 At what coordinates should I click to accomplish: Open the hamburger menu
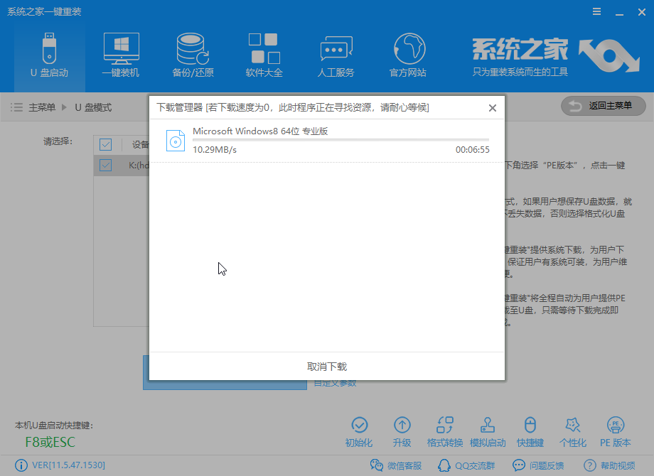596,11
